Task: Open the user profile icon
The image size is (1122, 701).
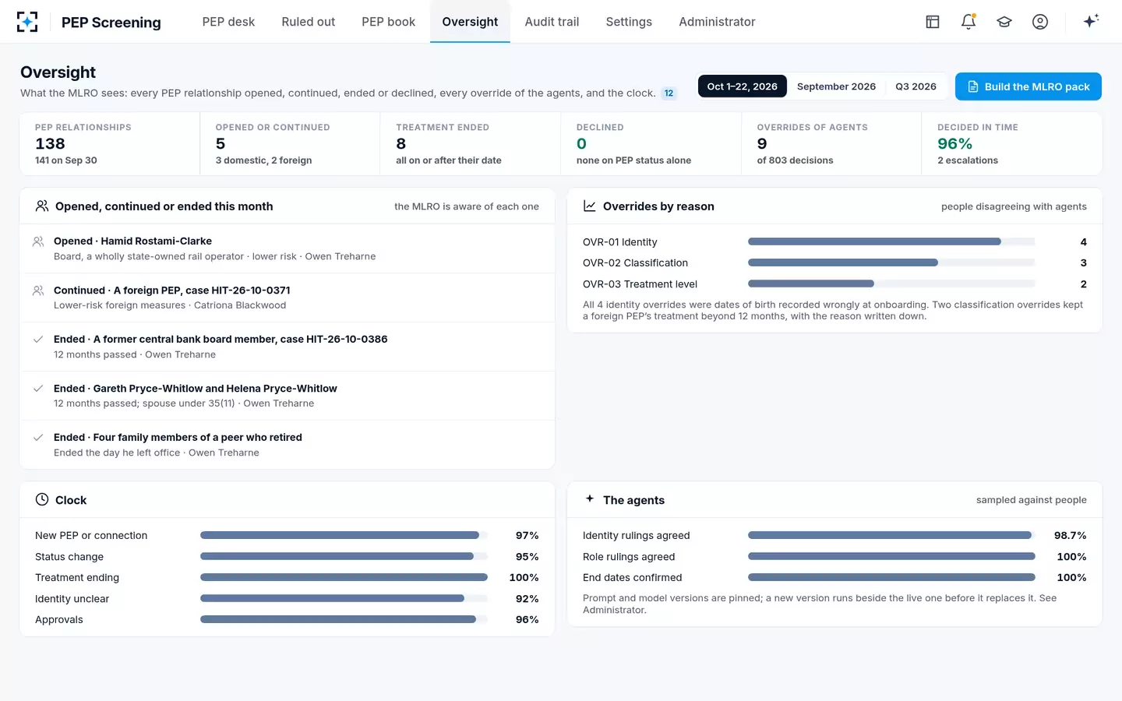Action: (1040, 22)
